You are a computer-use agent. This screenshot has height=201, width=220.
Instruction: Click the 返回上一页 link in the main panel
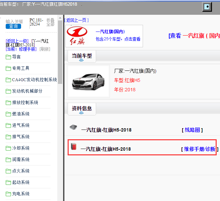pos(76,20)
